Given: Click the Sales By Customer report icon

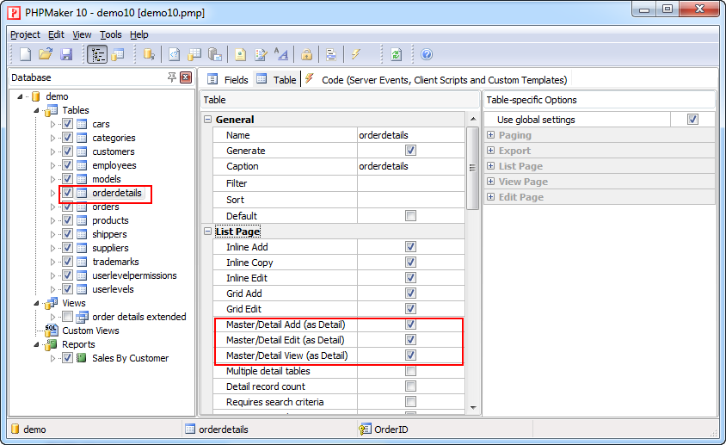Looking at the screenshot, I should 82,358.
